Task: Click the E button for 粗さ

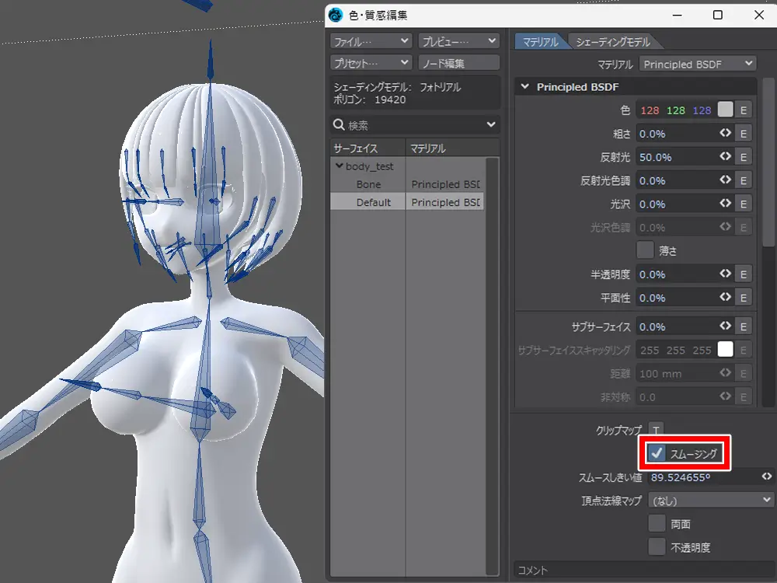Action: (743, 134)
